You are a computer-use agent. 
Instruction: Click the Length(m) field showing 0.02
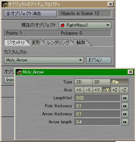pyautogui.click(x=97, y=98)
